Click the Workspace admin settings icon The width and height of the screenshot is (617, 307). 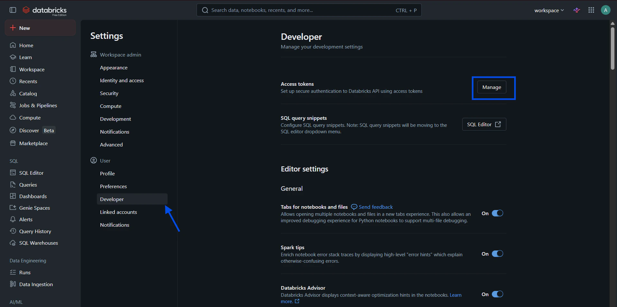pos(94,55)
